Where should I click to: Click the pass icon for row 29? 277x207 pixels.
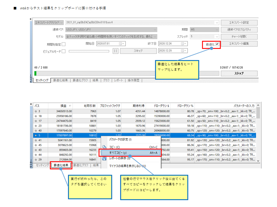point(36,160)
